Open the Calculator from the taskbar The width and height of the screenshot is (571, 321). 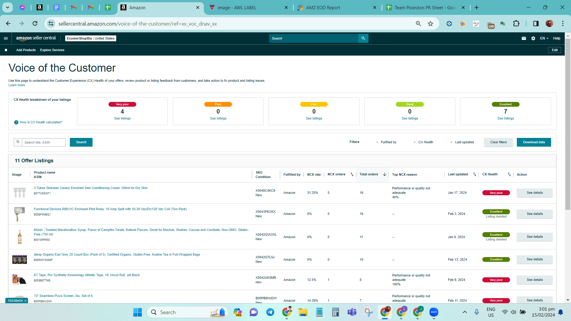pos(335,312)
